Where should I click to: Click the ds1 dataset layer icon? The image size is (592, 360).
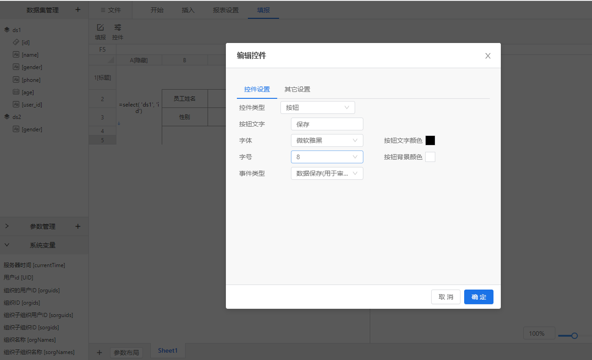[x=7, y=30]
